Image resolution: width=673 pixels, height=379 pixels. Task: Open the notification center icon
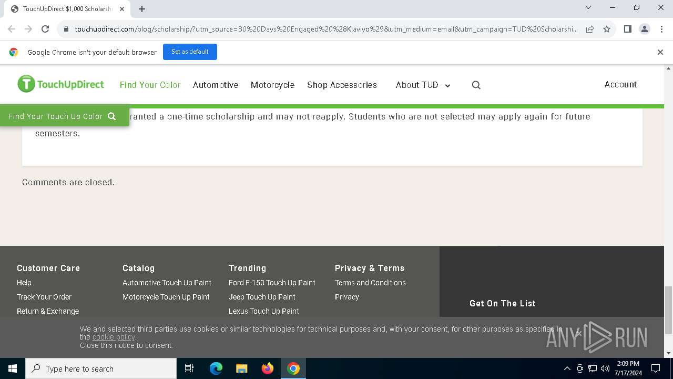tap(656, 368)
